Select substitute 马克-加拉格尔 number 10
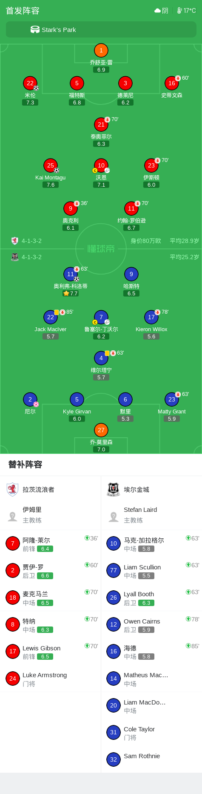 [x=151, y=543]
